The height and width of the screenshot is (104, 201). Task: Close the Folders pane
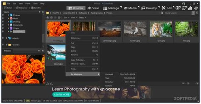[x=43, y=12]
